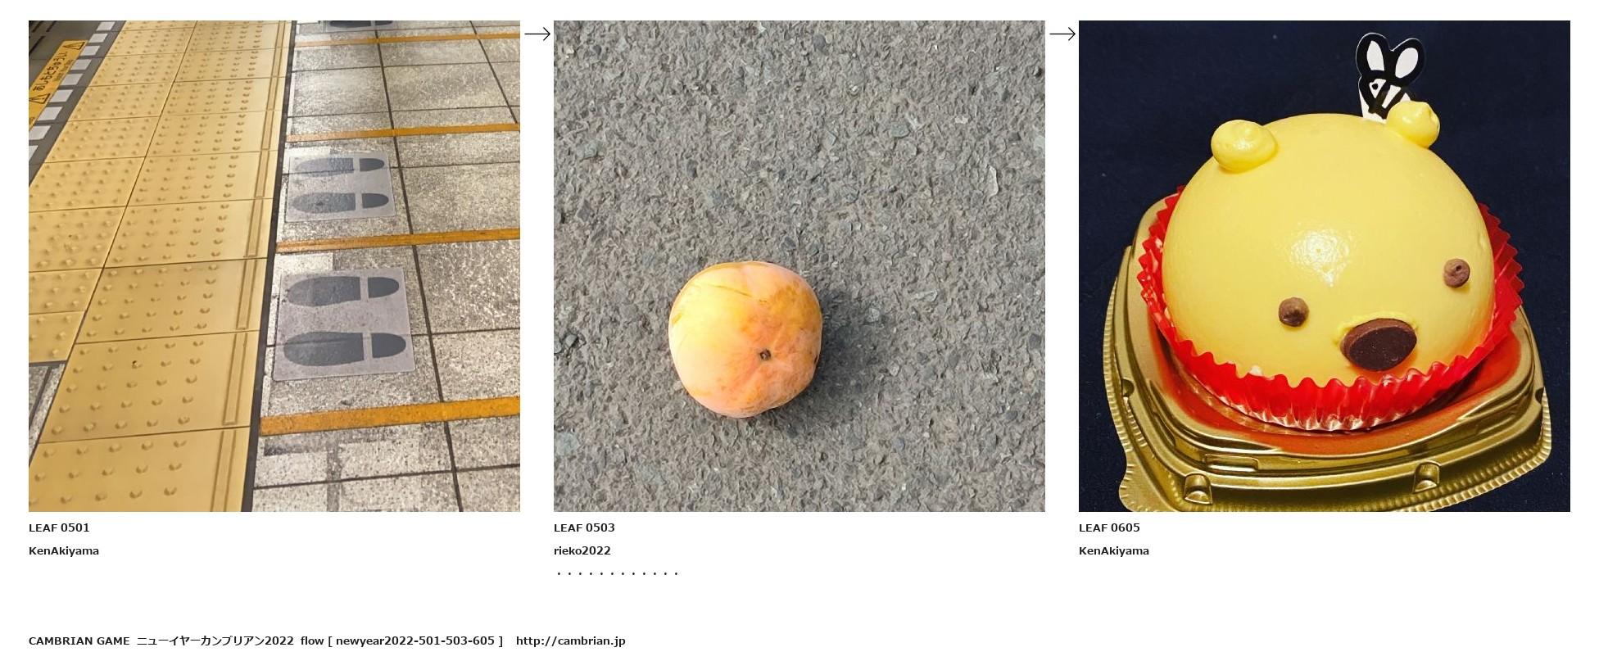
Task: Open the fruit on asphalt photo
Action: pyautogui.click(x=799, y=266)
